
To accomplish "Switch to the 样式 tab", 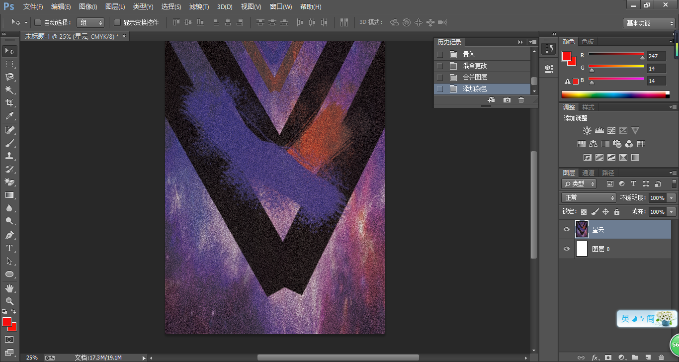I will (x=588, y=107).
